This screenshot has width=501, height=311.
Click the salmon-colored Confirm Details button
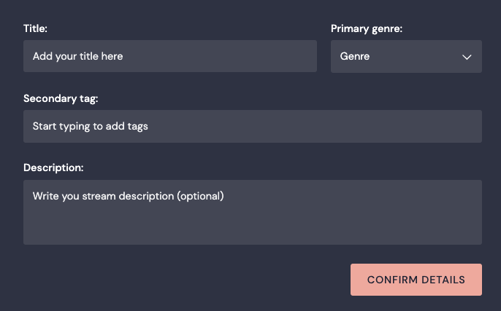(x=416, y=280)
